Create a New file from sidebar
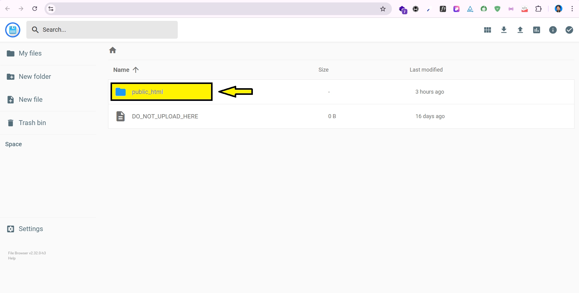The image size is (579, 293). pos(30,100)
